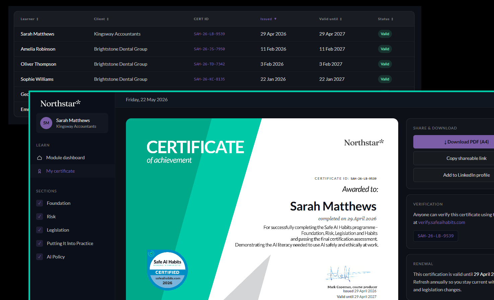Sort the table by Client column
This screenshot has height=300, width=494.
(x=101, y=19)
